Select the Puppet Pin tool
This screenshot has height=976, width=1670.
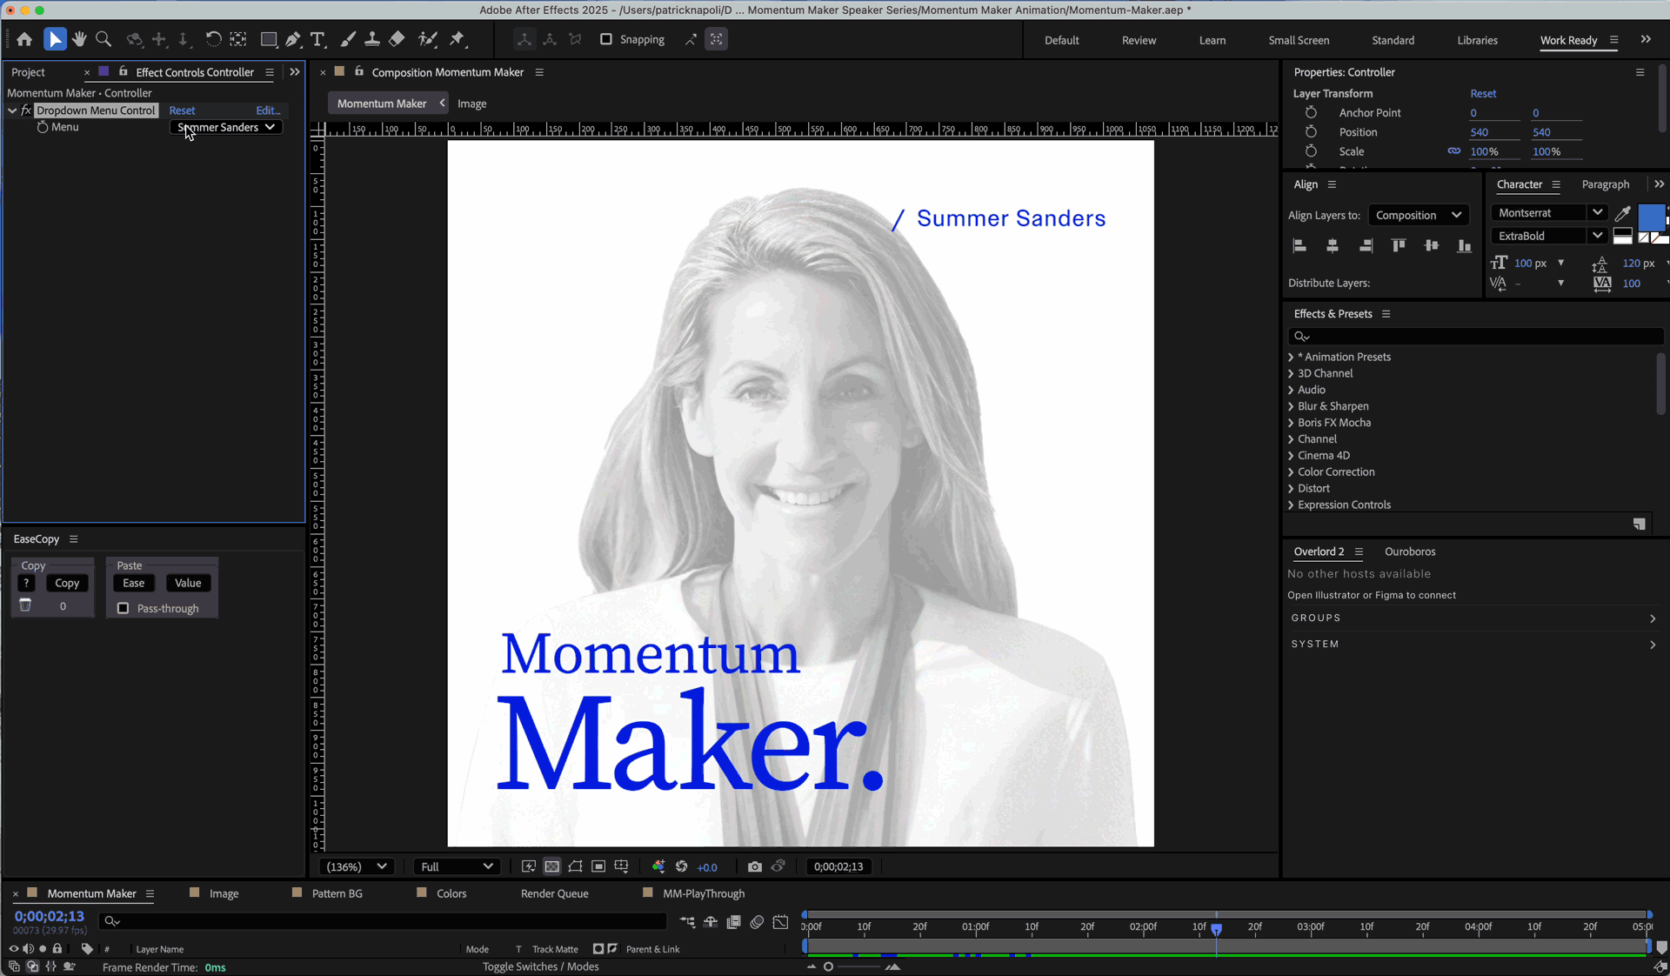click(x=457, y=39)
